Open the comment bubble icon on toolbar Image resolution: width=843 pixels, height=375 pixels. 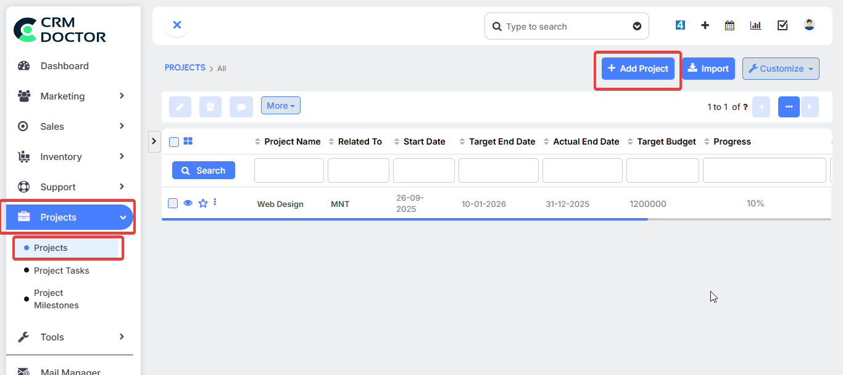(241, 106)
